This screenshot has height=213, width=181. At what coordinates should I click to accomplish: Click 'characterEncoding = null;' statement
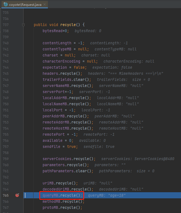coord(70,61)
